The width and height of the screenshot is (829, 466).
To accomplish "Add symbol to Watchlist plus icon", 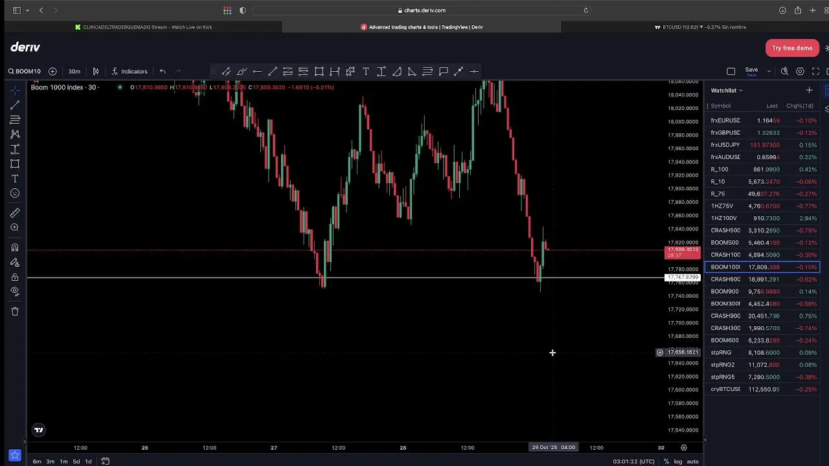I will pyautogui.click(x=809, y=90).
